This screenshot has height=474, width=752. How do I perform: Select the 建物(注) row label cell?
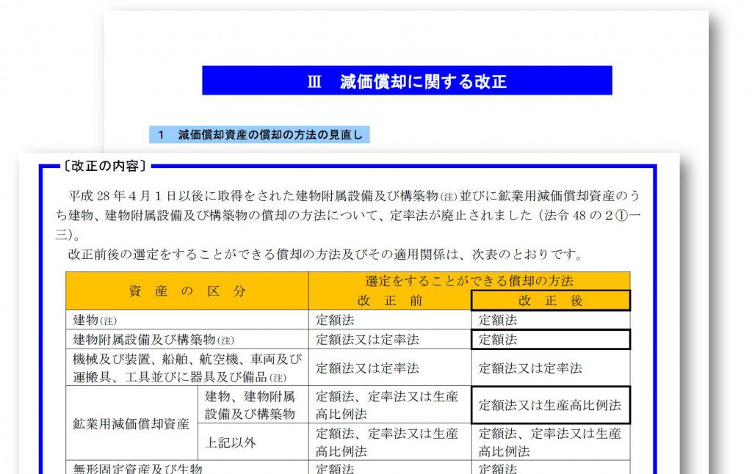tap(187, 320)
